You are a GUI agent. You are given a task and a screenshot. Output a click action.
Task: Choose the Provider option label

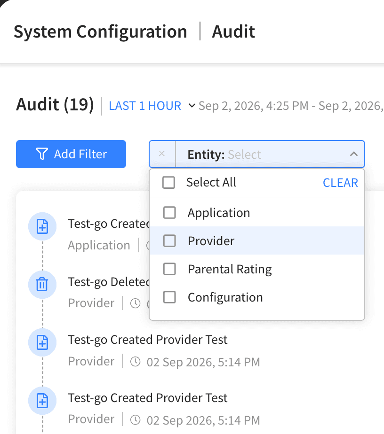[211, 241]
